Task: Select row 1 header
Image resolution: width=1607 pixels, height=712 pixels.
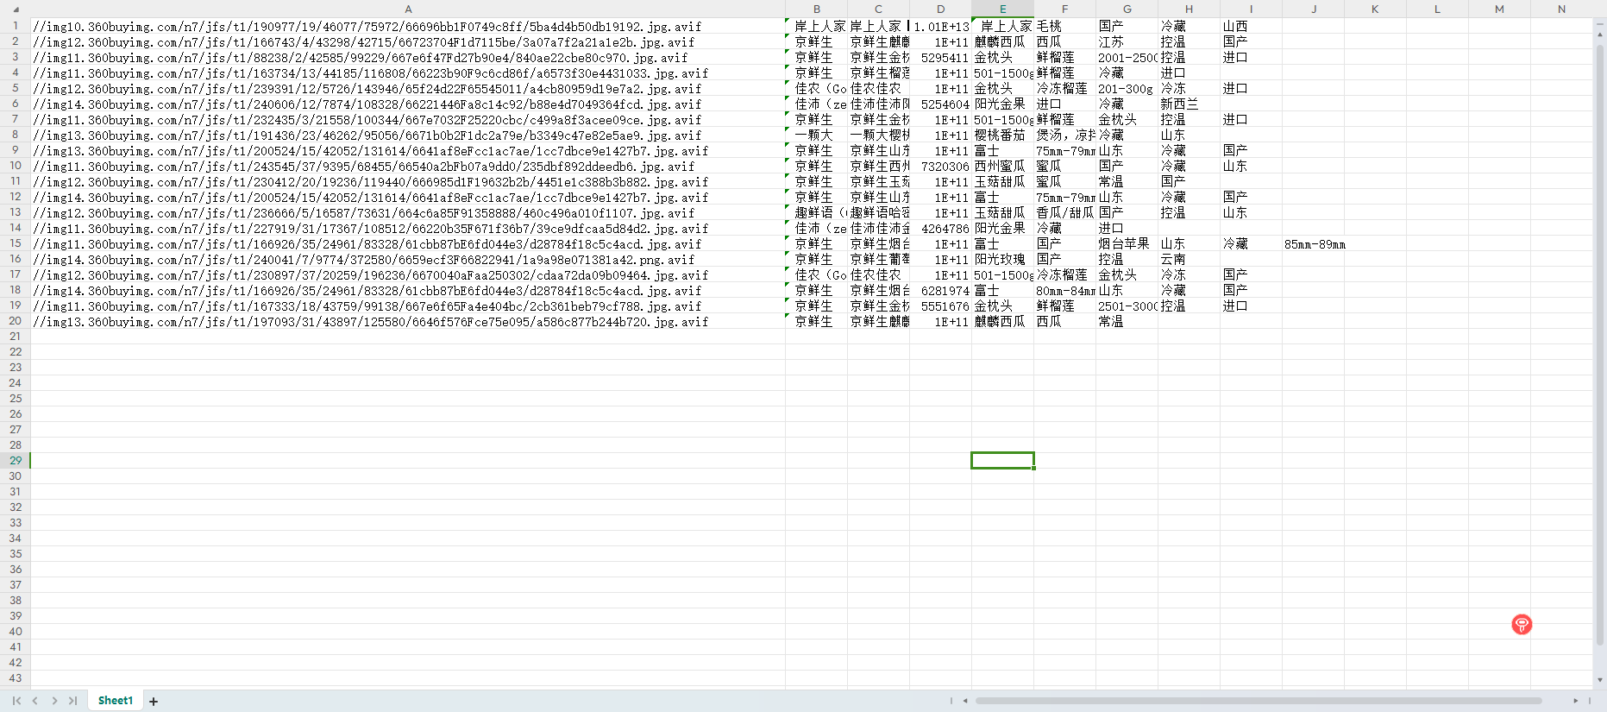Action: (x=16, y=26)
